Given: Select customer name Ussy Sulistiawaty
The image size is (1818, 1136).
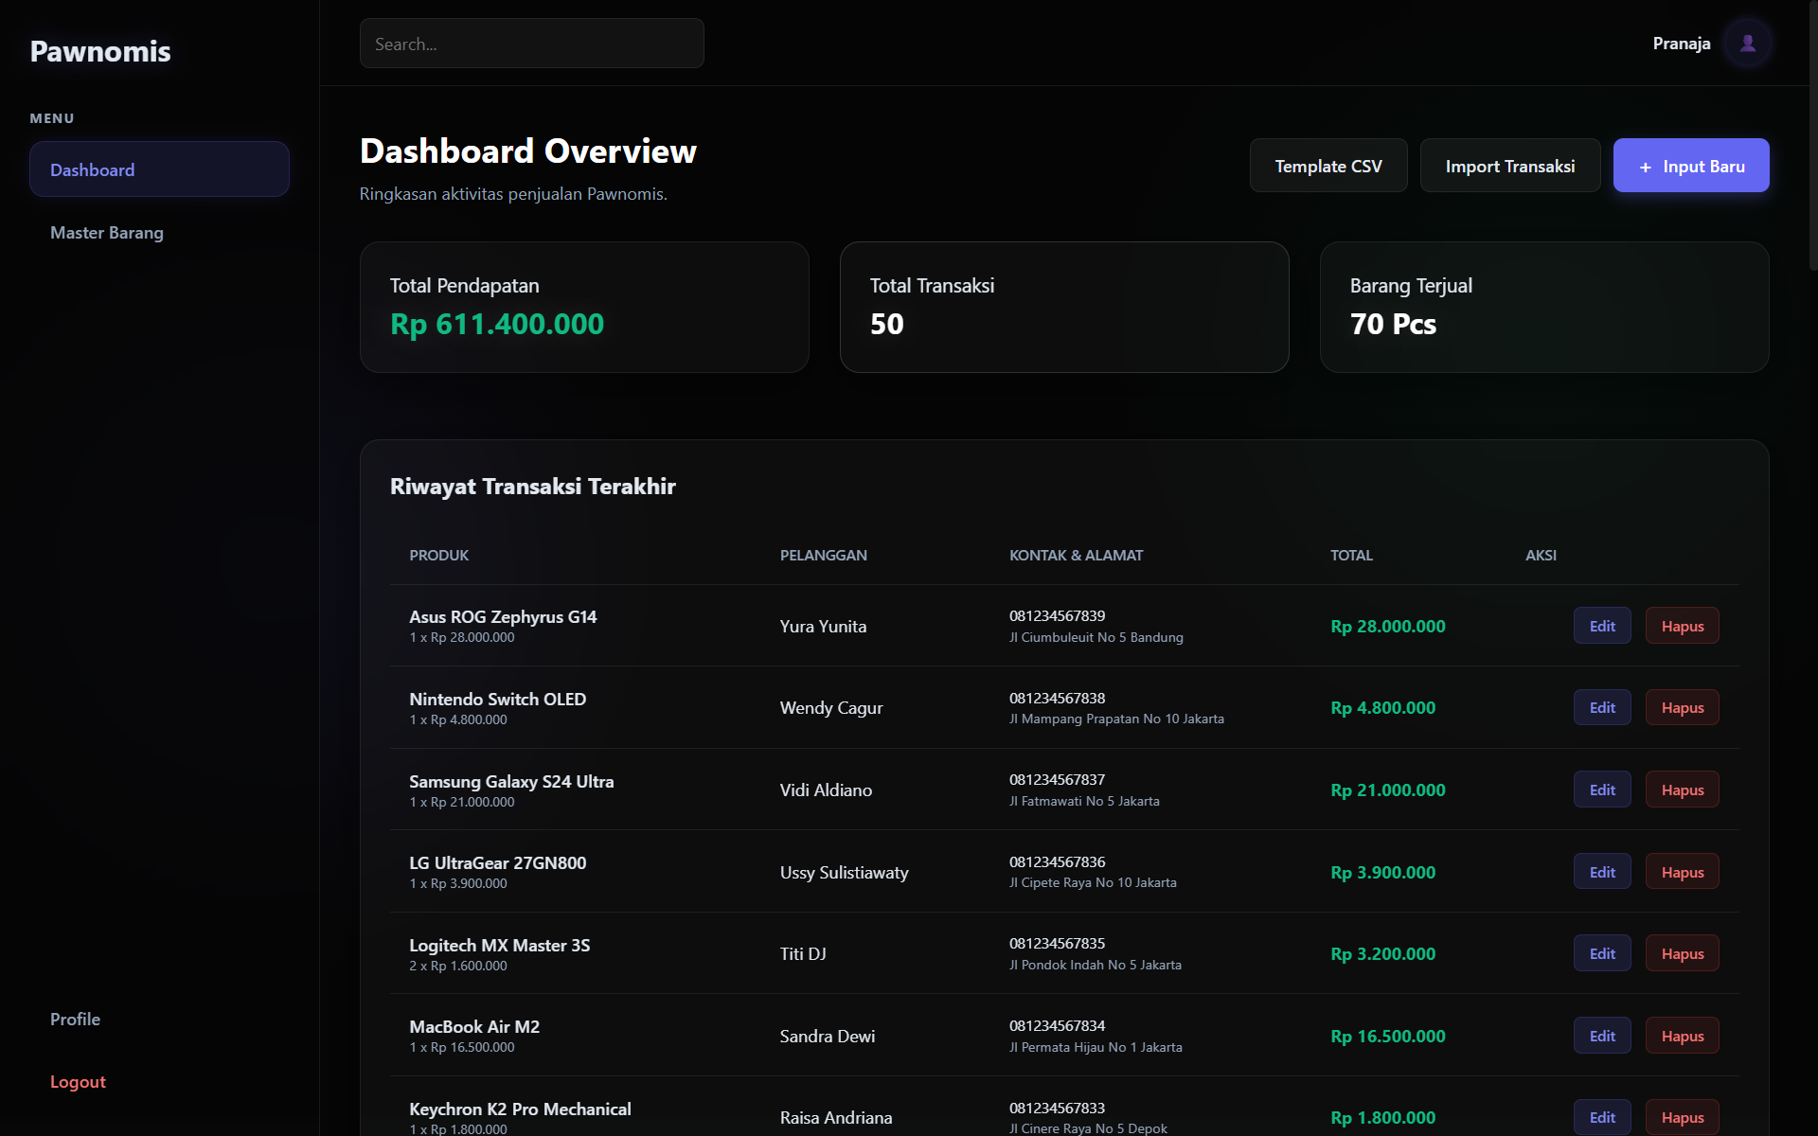Looking at the screenshot, I should (844, 872).
